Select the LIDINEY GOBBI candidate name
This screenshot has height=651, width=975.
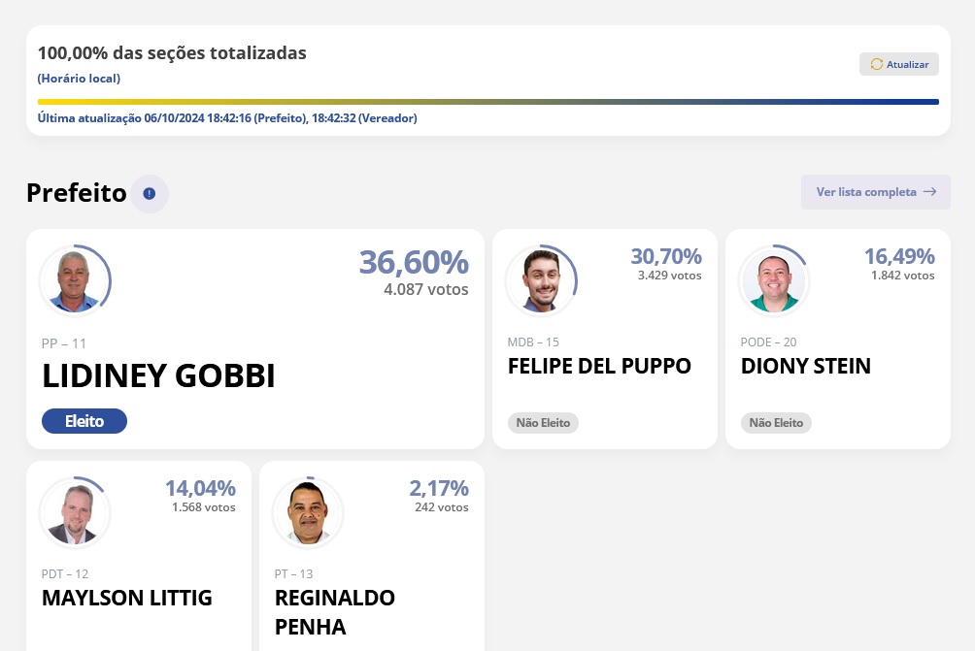point(158,376)
